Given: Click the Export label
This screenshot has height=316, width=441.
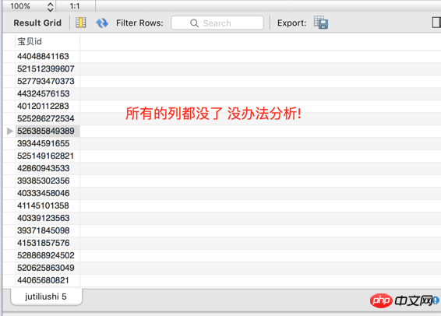Looking at the screenshot, I should tap(291, 23).
